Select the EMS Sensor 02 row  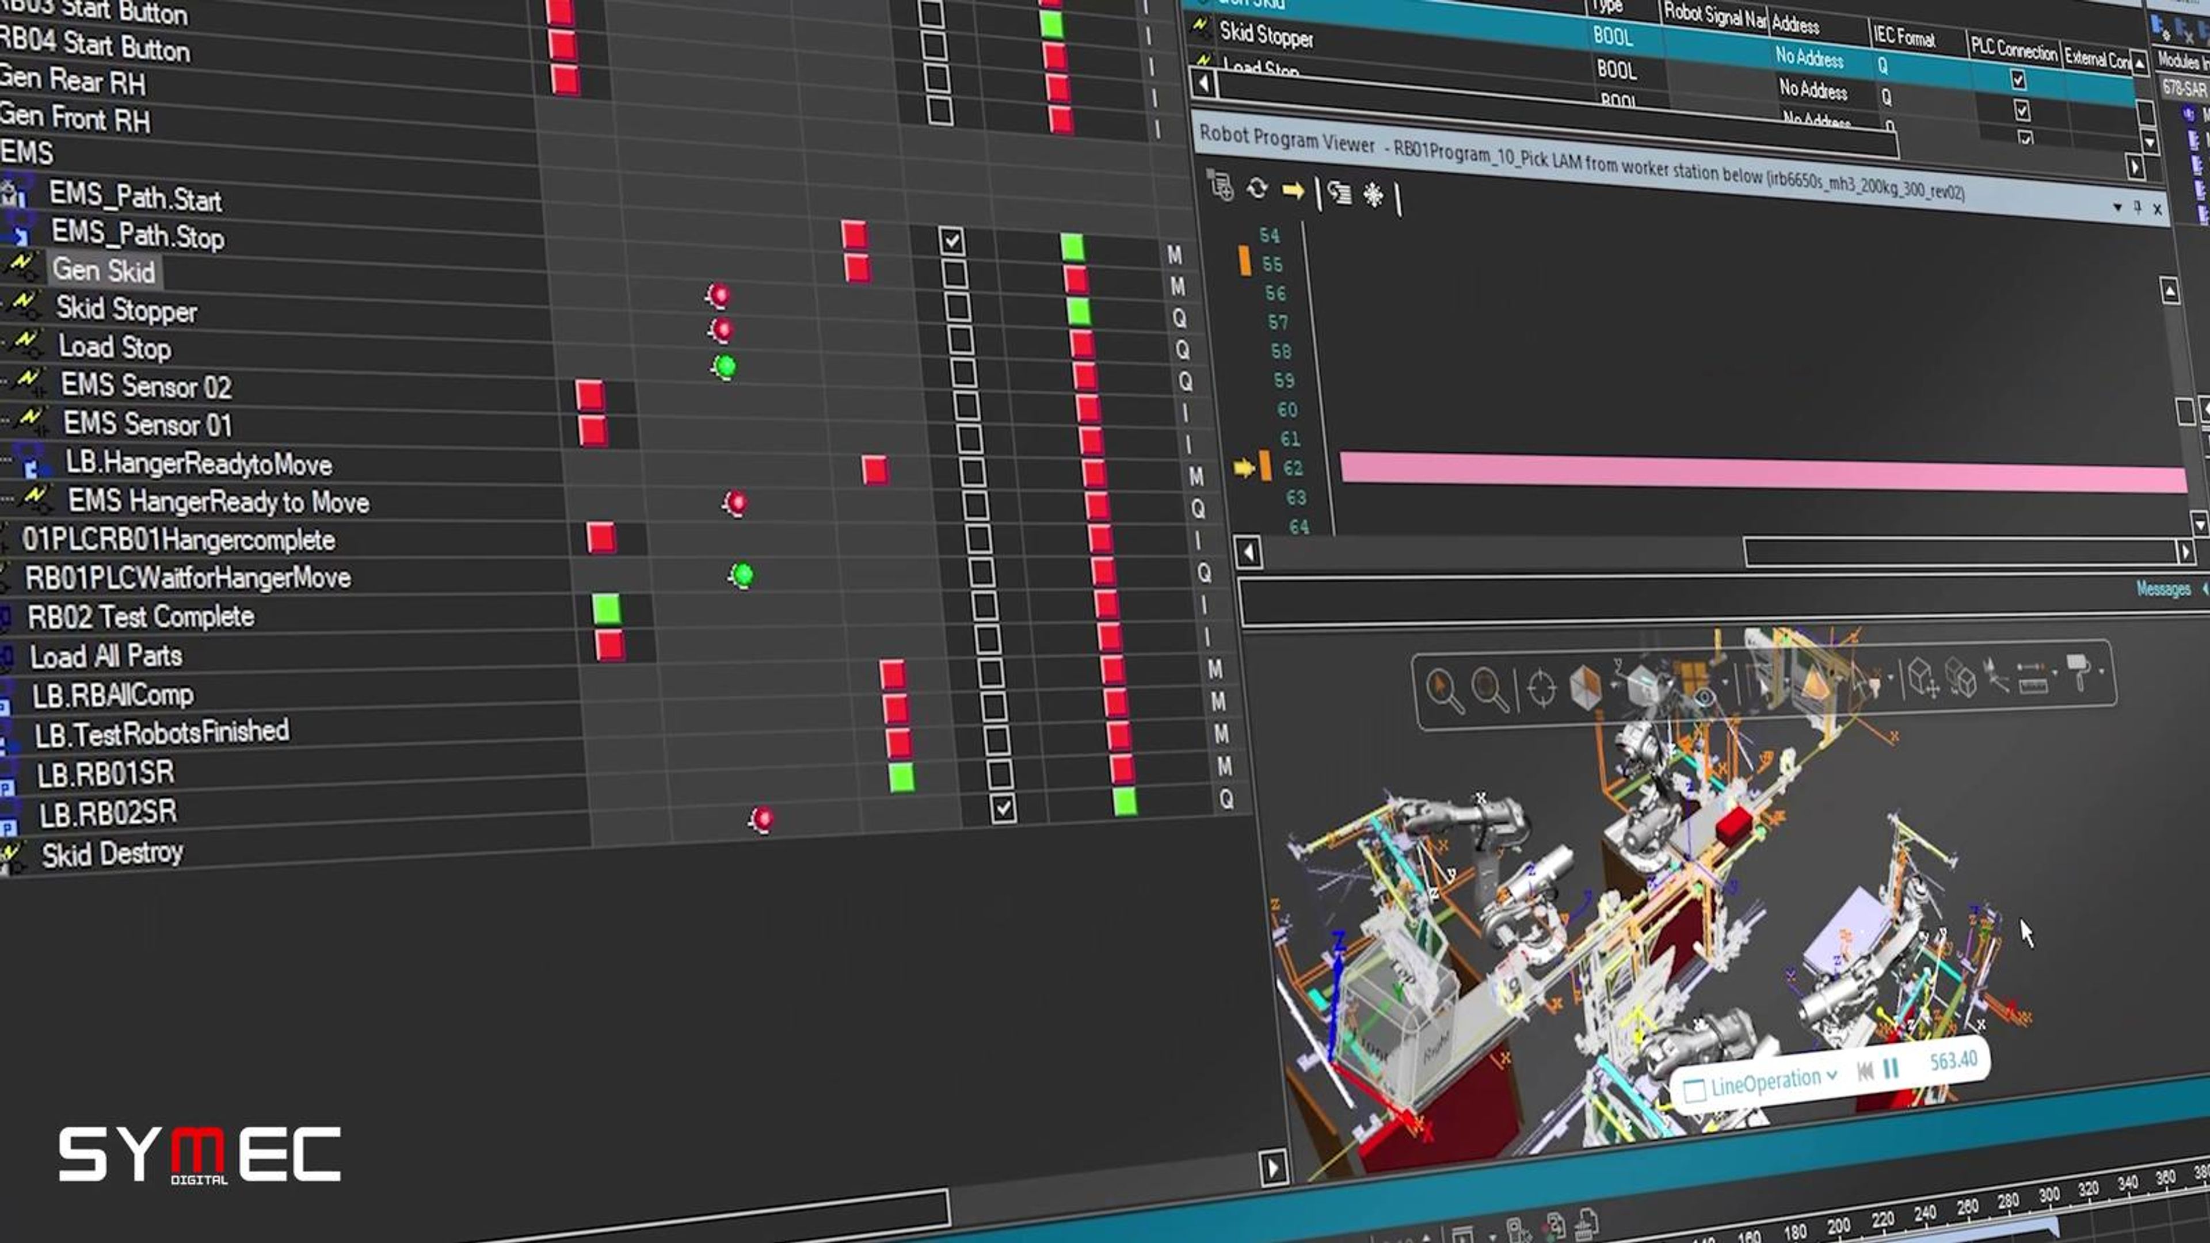pyautogui.click(x=146, y=386)
